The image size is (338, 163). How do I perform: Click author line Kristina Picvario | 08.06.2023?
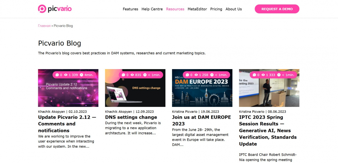262,111
